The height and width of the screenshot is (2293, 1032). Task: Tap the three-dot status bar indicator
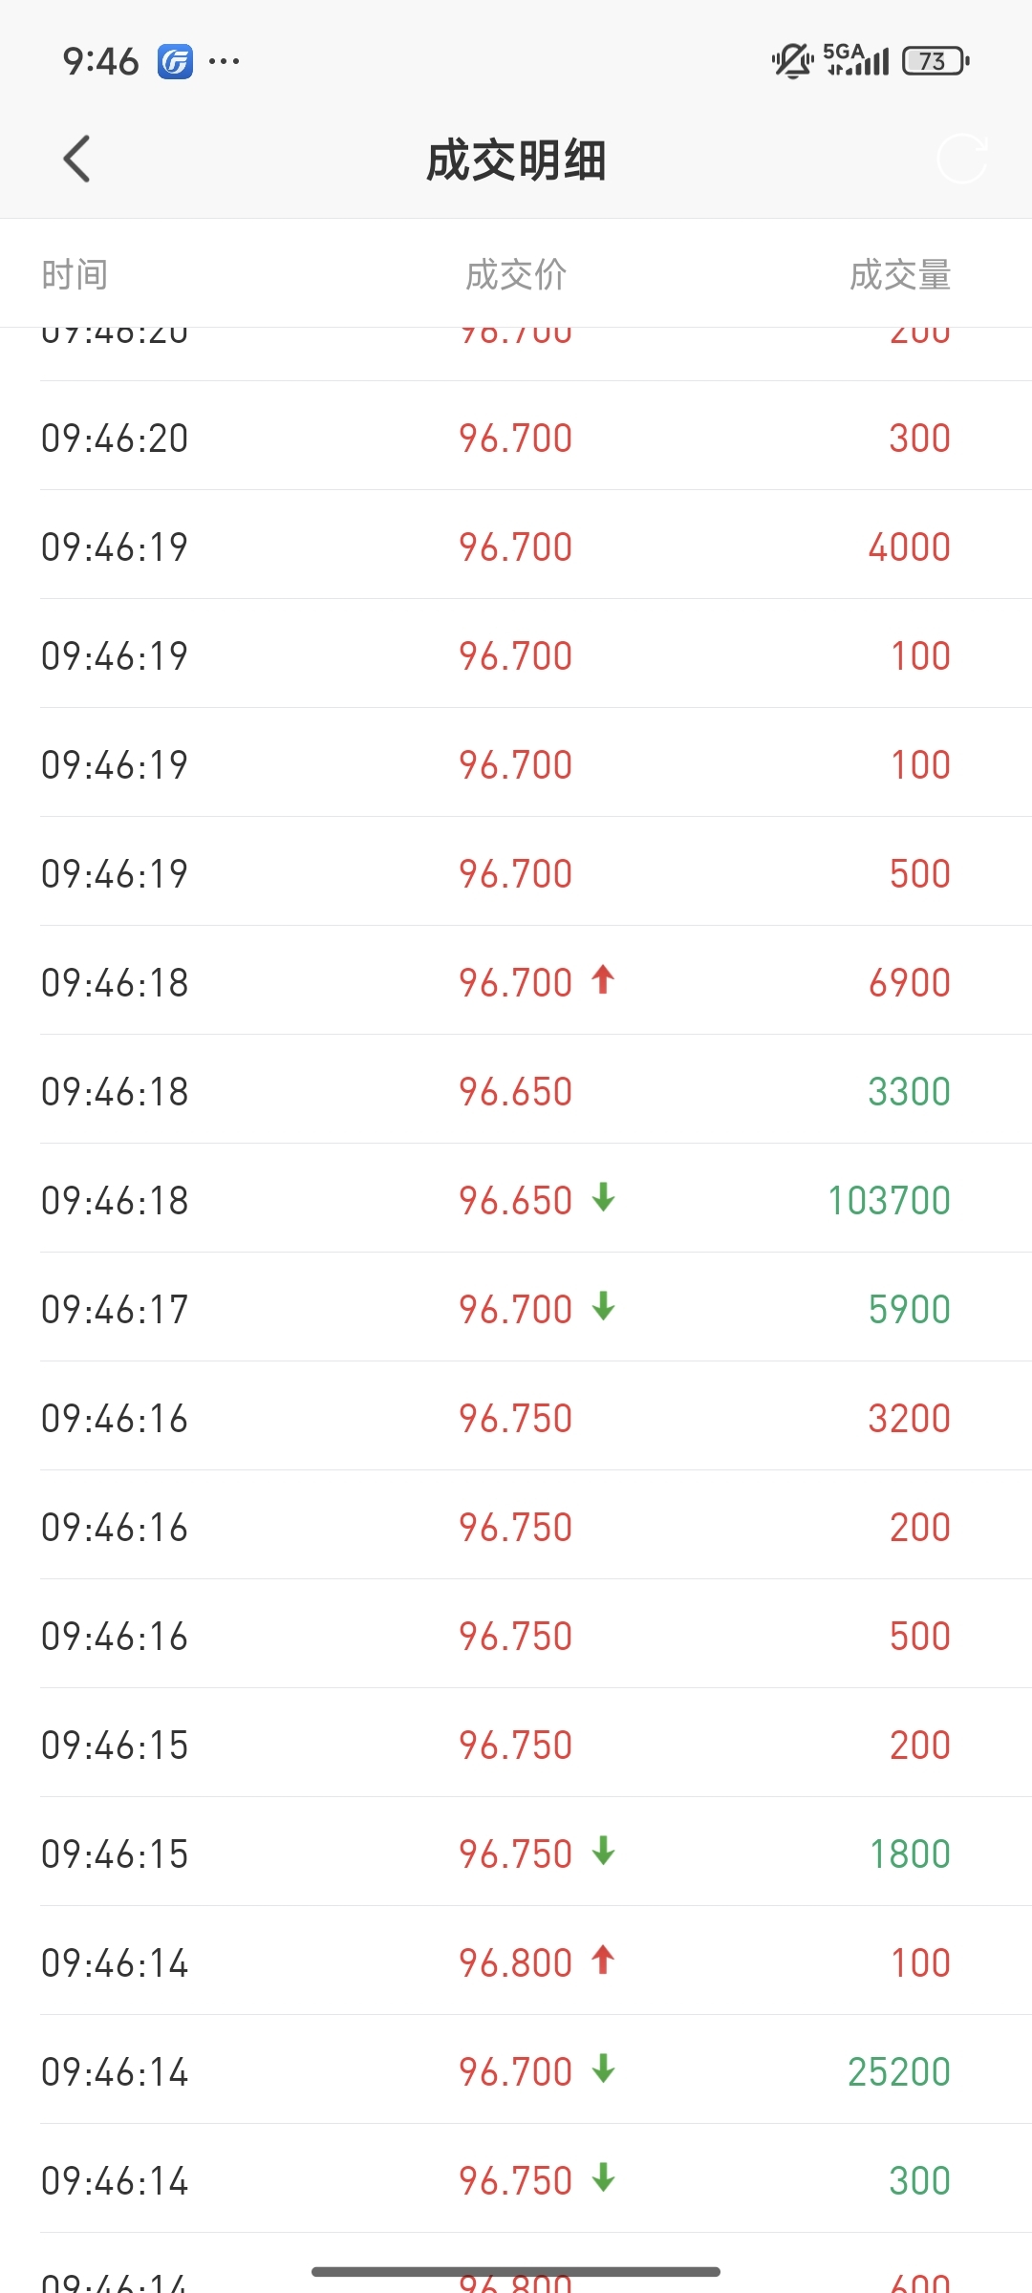224,61
